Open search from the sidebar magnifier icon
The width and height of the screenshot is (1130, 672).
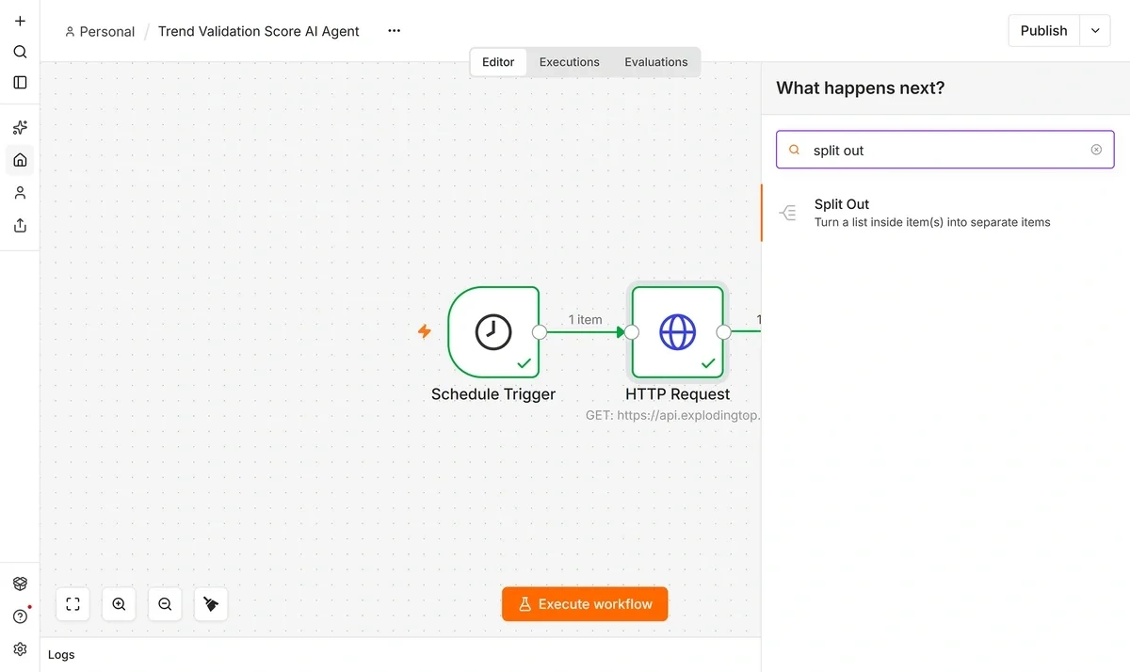(x=20, y=52)
